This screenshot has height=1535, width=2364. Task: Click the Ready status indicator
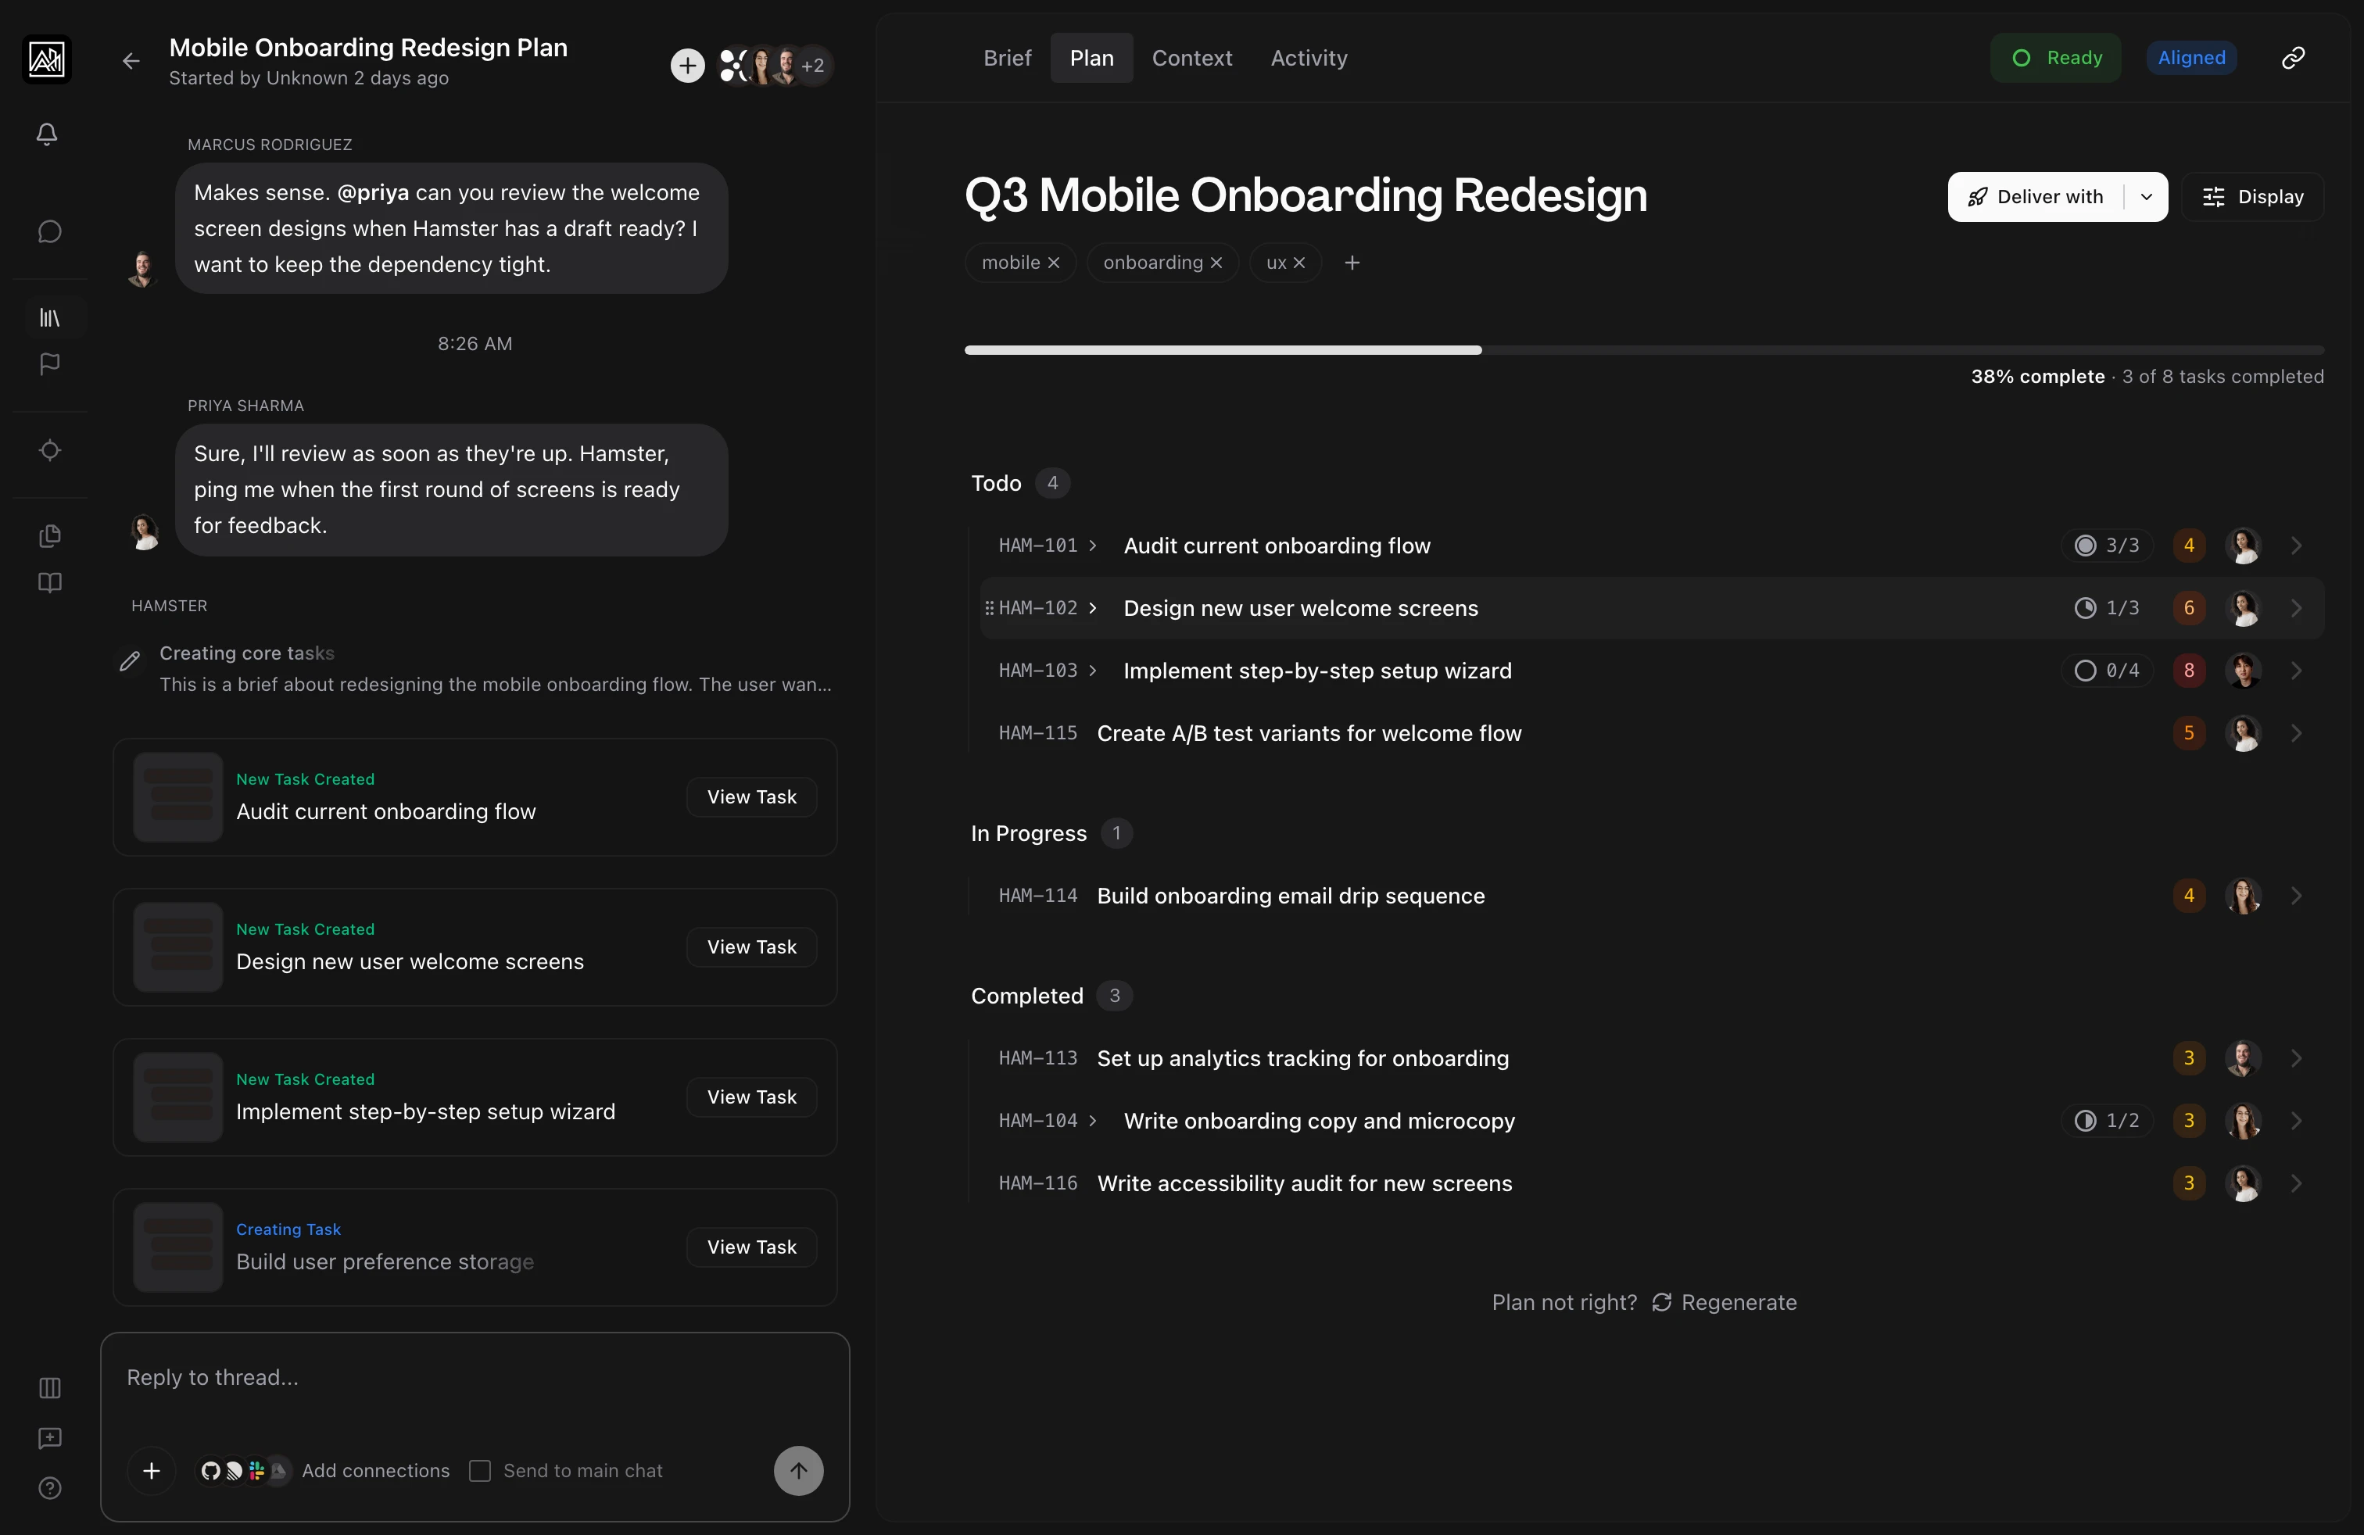click(2055, 56)
